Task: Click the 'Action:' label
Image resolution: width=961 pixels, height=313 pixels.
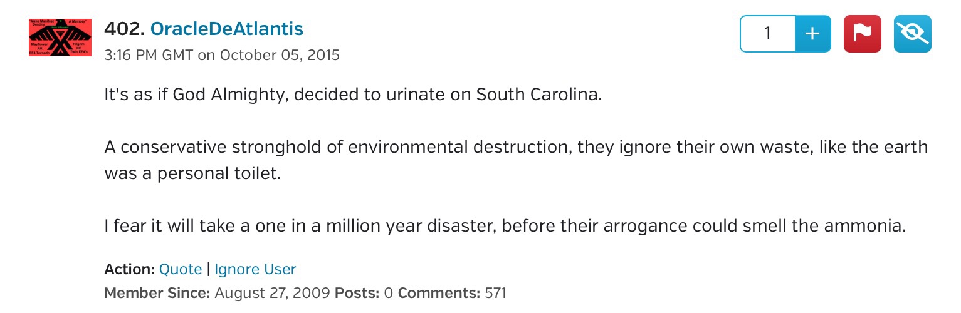Action: pos(129,270)
